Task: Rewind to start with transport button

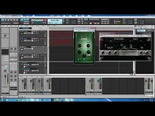Action: pos(32,20)
